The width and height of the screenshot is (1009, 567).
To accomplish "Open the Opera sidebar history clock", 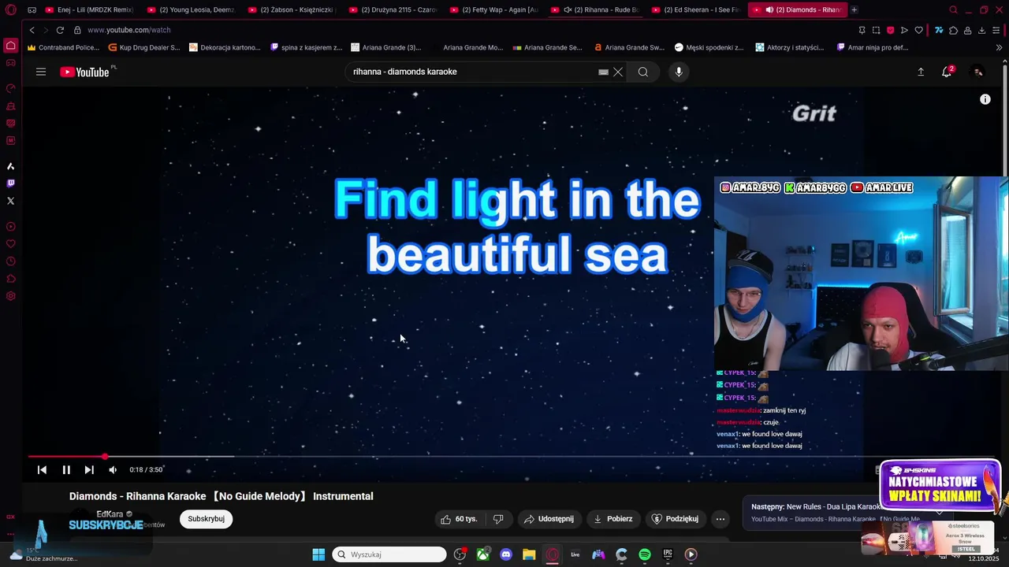I will coord(10,261).
